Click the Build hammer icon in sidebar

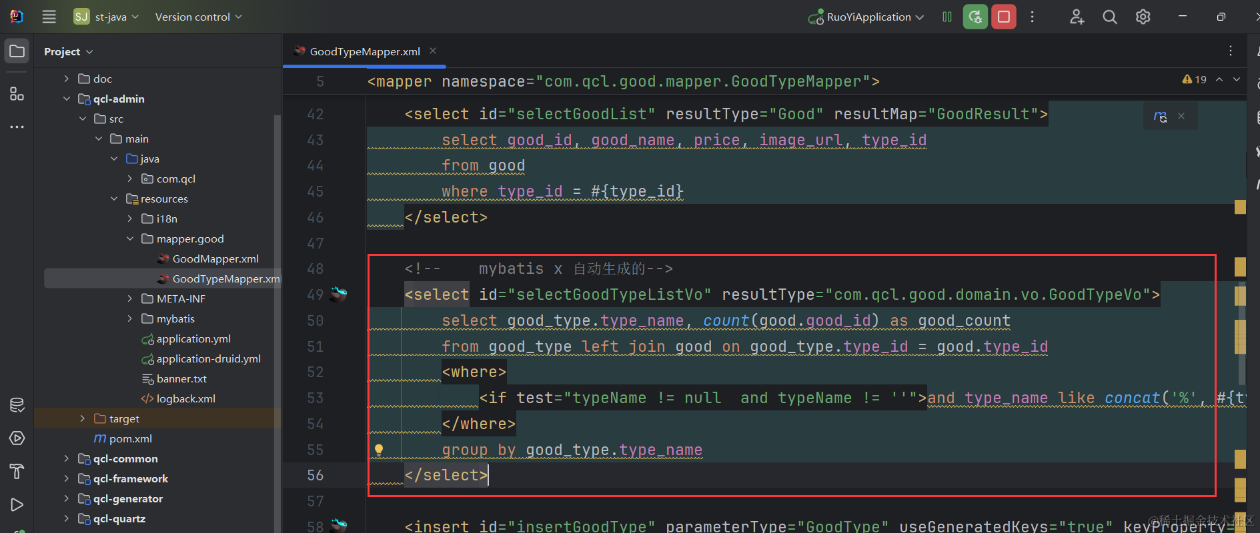click(x=17, y=471)
